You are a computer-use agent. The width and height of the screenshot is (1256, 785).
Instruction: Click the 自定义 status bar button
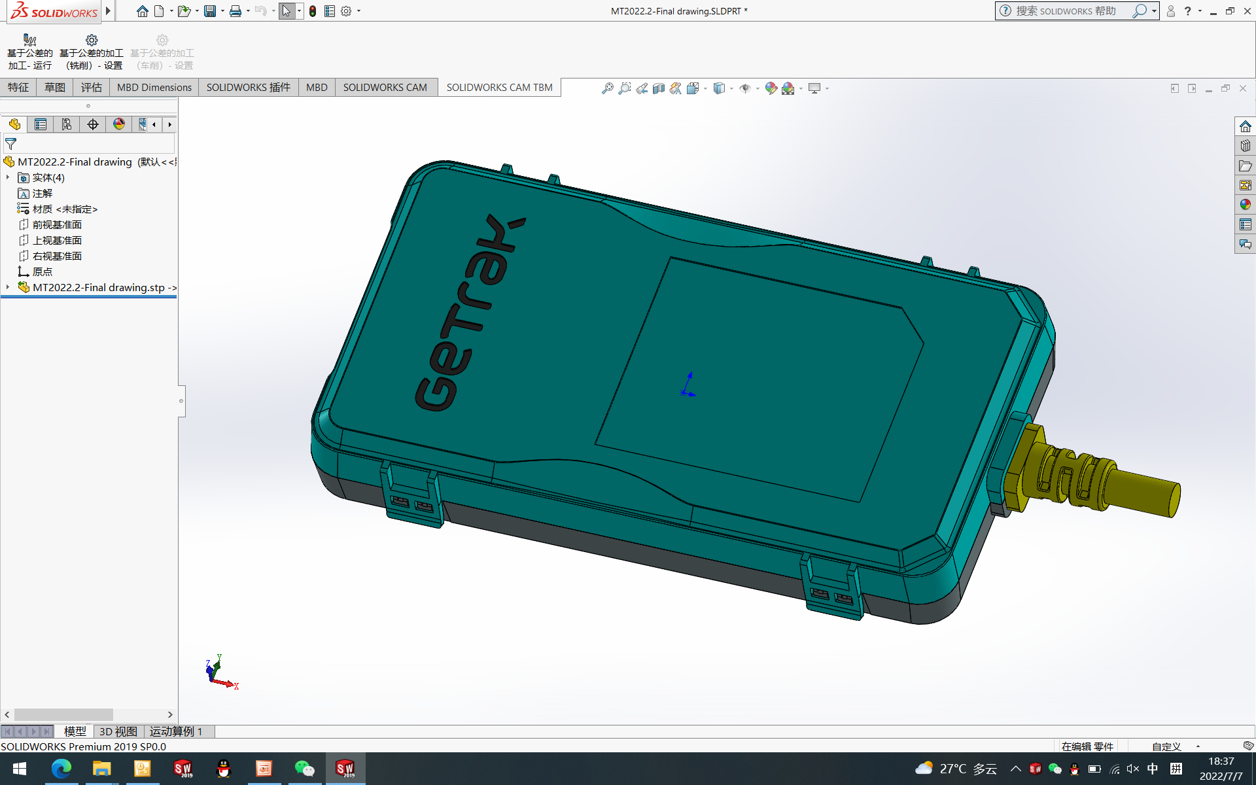[x=1166, y=746]
